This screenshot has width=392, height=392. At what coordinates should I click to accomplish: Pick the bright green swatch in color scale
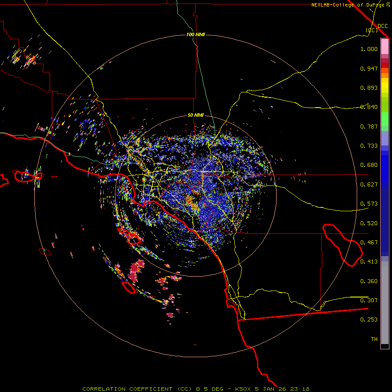[x=385, y=119]
